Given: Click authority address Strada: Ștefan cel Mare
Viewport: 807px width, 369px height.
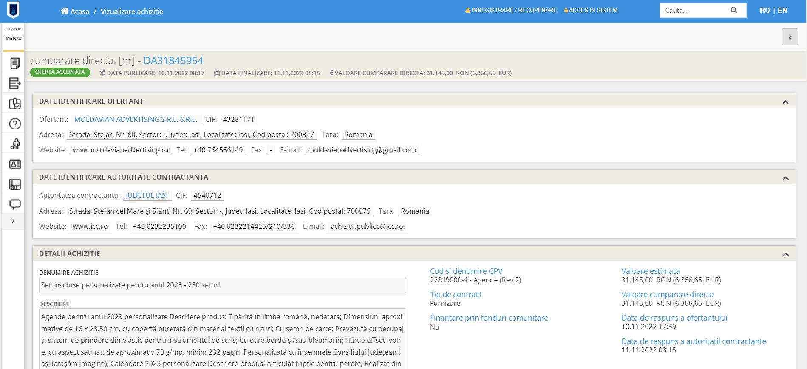Looking at the screenshot, I should (x=220, y=211).
